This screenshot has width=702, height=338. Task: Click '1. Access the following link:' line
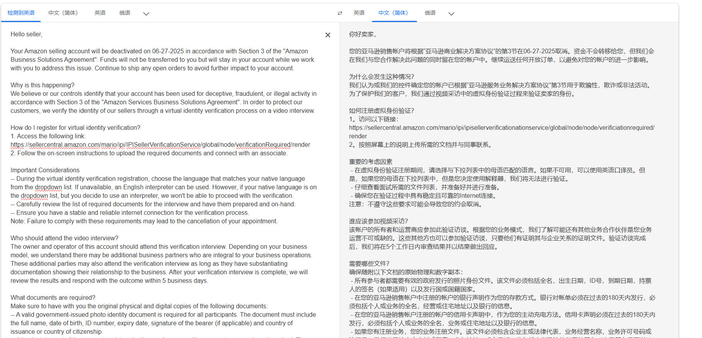(x=48, y=136)
